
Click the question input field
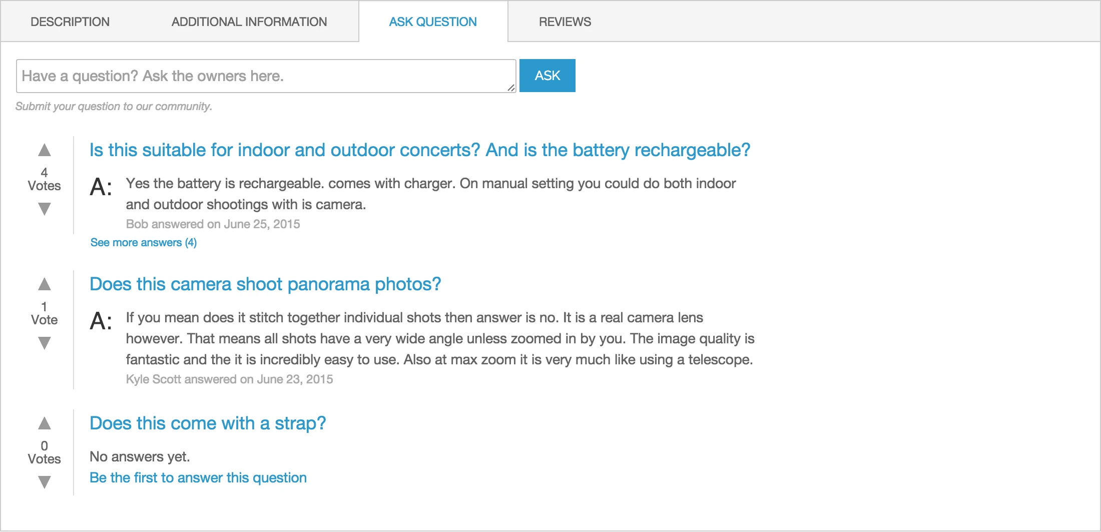coord(265,76)
